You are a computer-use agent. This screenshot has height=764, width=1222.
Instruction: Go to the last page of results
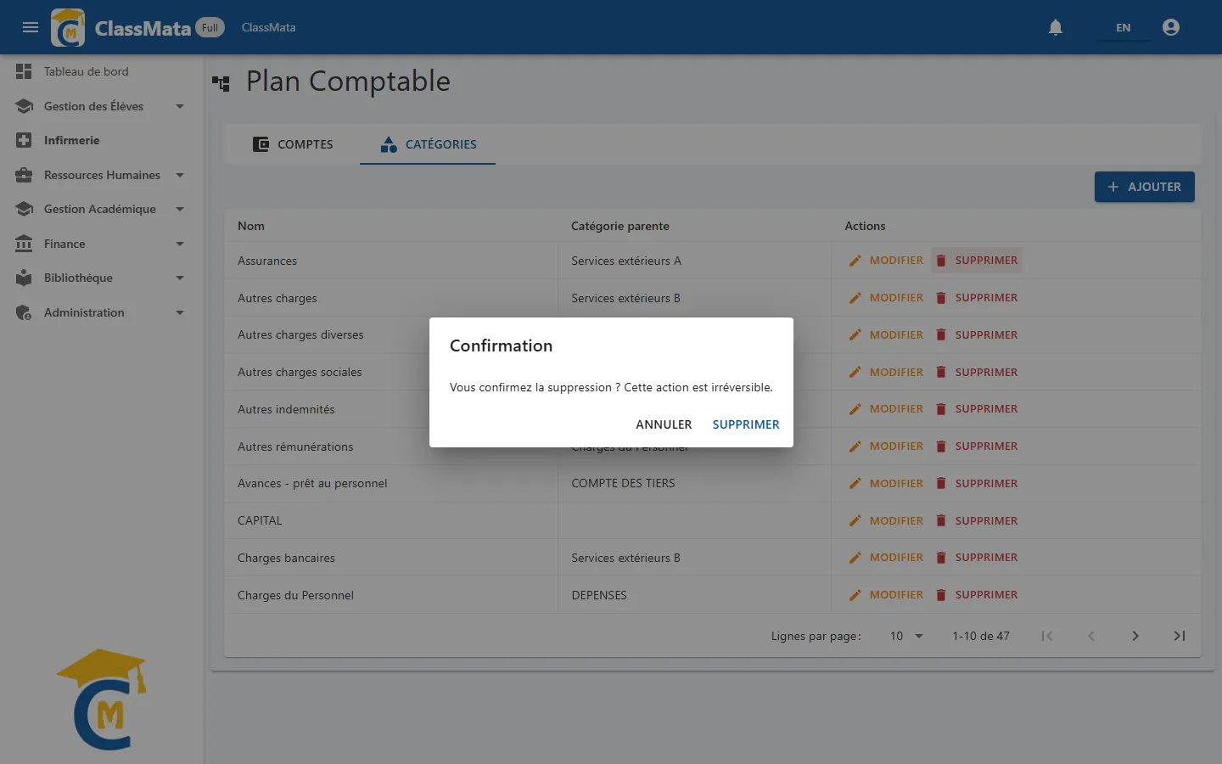tap(1180, 636)
